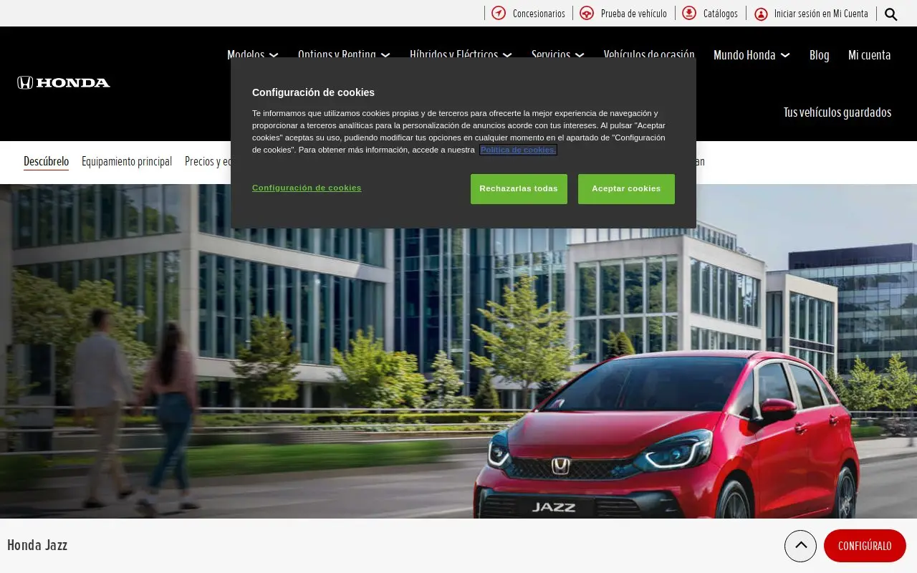This screenshot has width=917, height=573.
Task: Click the CONFIGÚRALO button
Action: click(x=865, y=546)
